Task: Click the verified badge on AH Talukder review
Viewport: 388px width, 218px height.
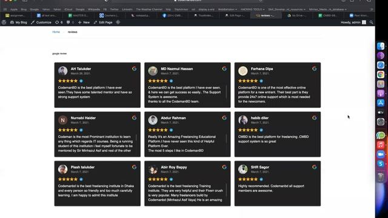Action: [x=81, y=81]
